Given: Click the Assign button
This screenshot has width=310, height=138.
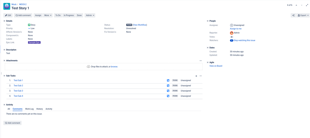Looking at the screenshot, I should pyautogui.click(x=38, y=15).
